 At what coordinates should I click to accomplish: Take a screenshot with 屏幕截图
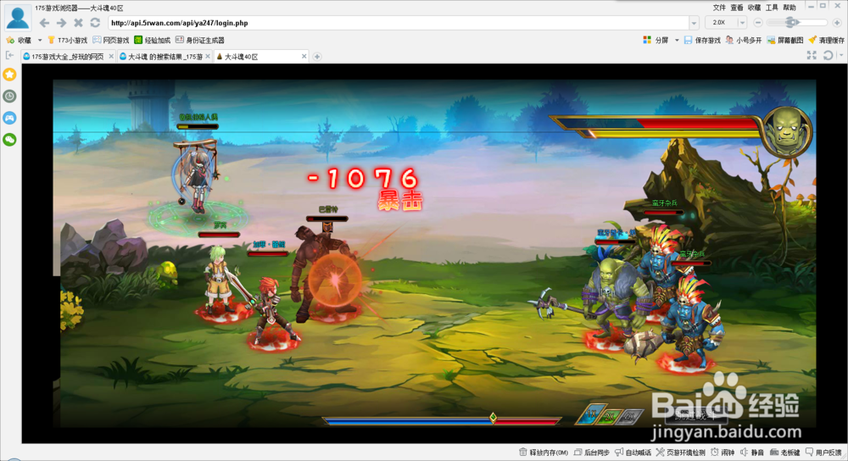pos(785,40)
